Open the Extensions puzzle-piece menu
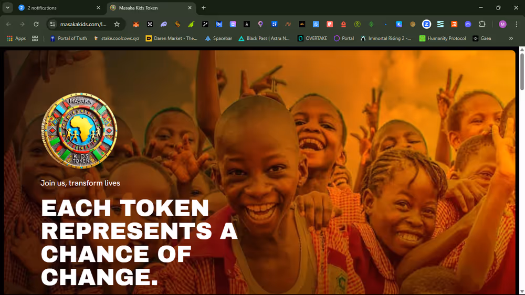 tap(482, 24)
